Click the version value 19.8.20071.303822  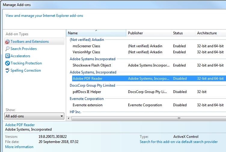pos(53,137)
